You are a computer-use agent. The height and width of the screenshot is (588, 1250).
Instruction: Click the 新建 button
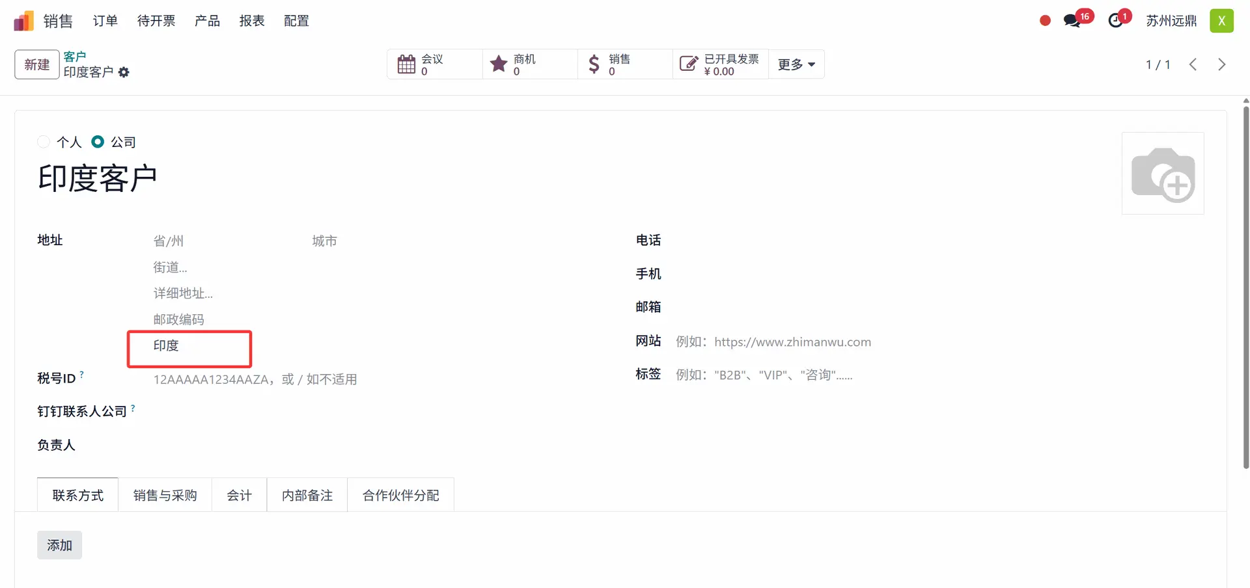tap(37, 64)
